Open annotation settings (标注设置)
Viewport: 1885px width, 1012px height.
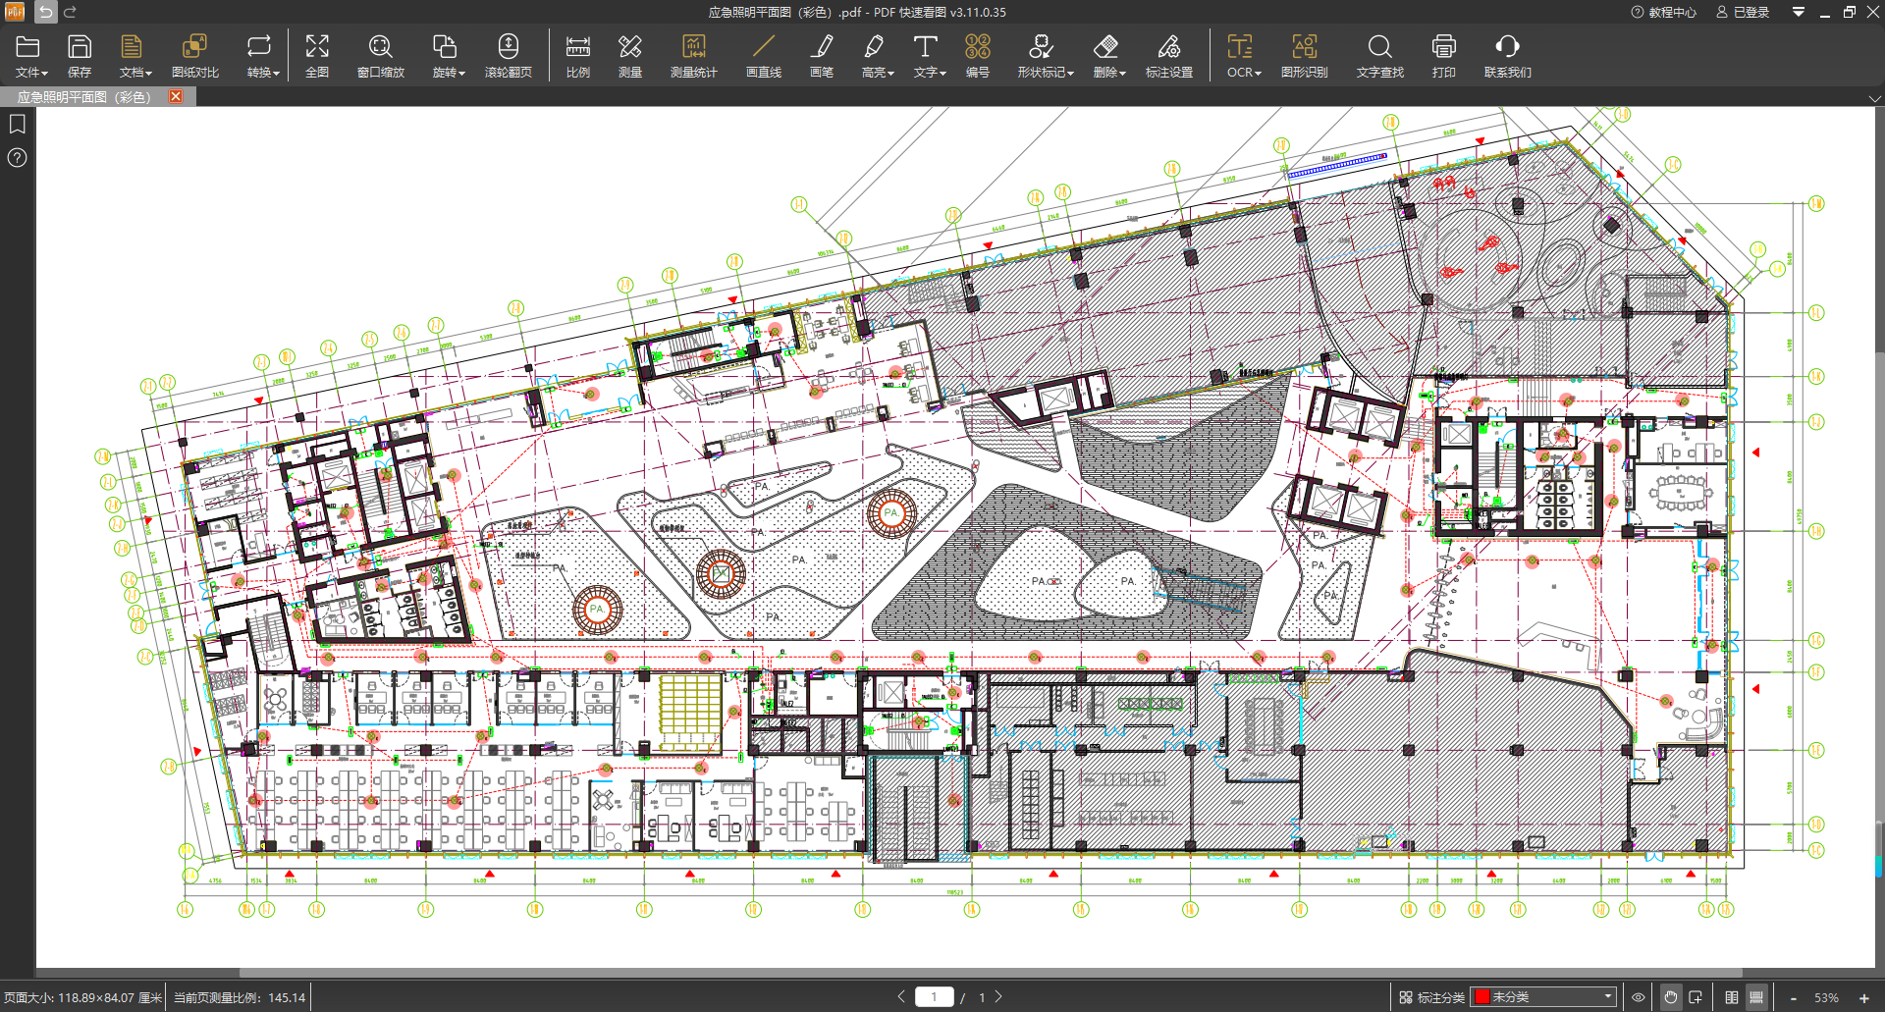(1169, 56)
